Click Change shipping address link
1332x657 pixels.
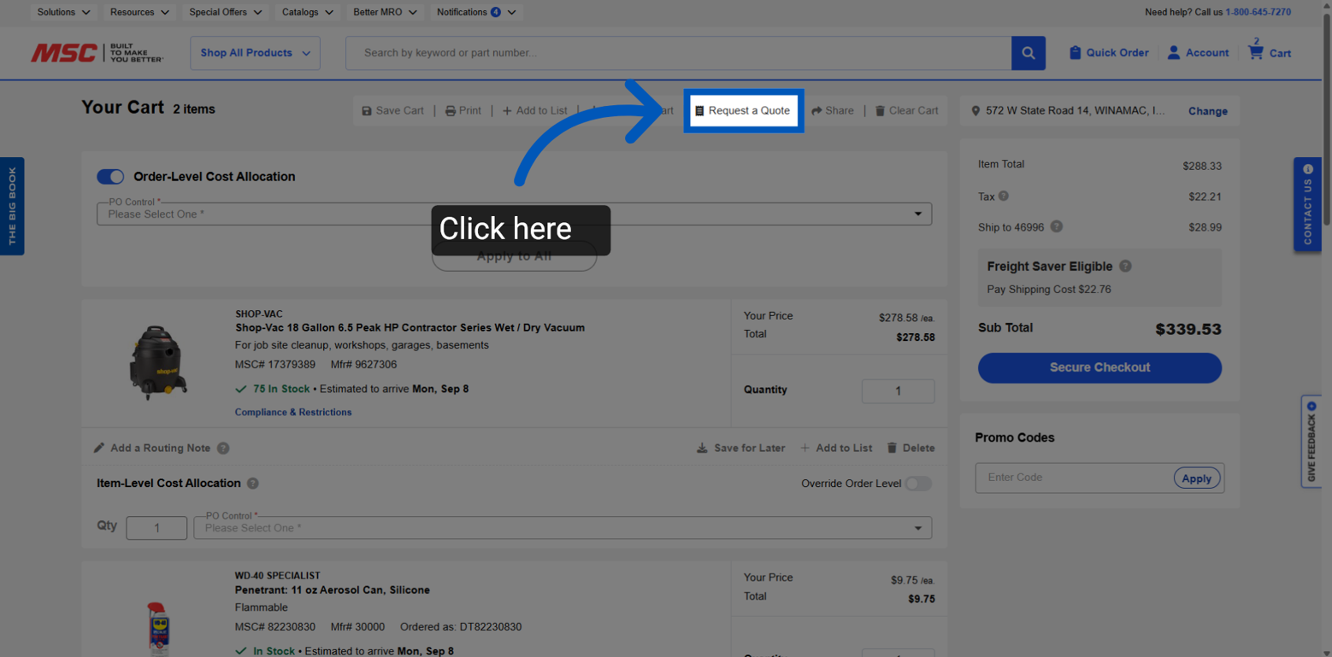click(1207, 111)
